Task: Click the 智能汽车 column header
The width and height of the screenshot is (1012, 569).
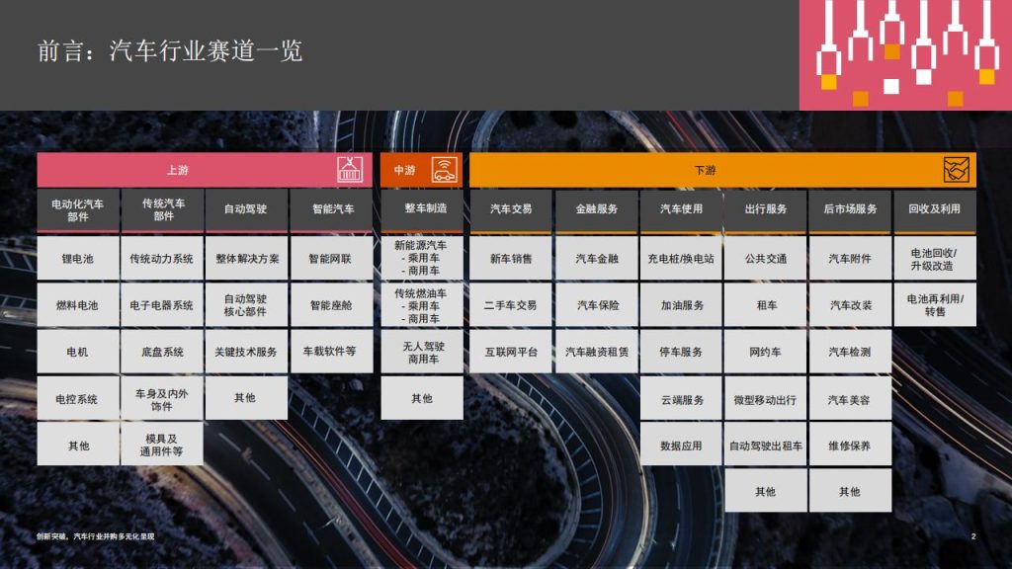Action: (332, 210)
